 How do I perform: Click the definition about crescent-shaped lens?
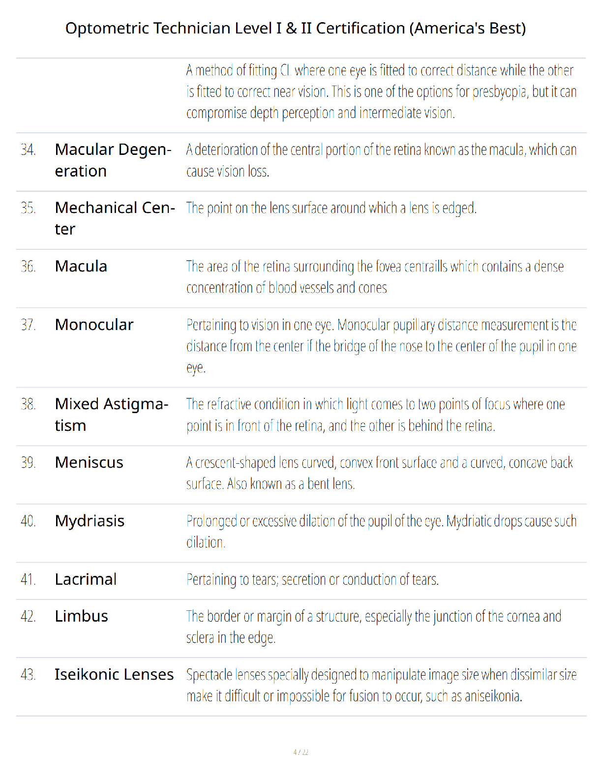380,473
